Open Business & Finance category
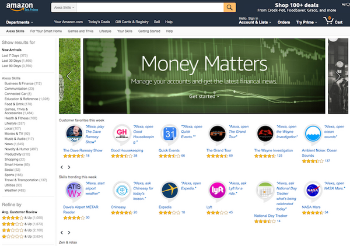Screen dimensions: 350x246 click(23, 83)
